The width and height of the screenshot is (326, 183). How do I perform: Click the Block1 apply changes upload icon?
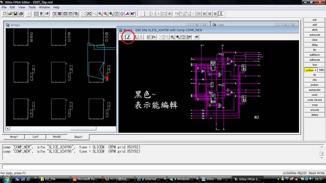(x=141, y=37)
